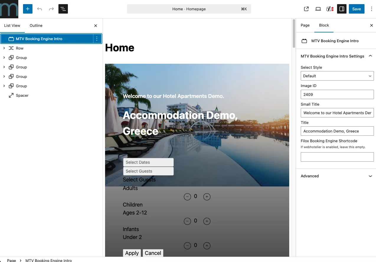Open the view page external link icon
This screenshot has width=376, height=262.
306,9
